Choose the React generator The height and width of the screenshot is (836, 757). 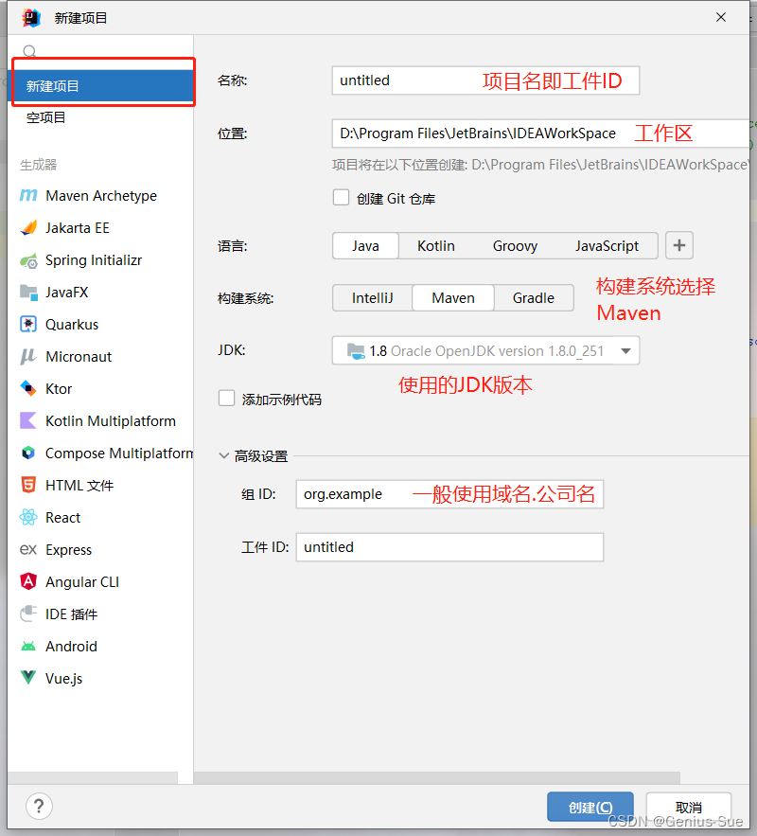(x=62, y=517)
